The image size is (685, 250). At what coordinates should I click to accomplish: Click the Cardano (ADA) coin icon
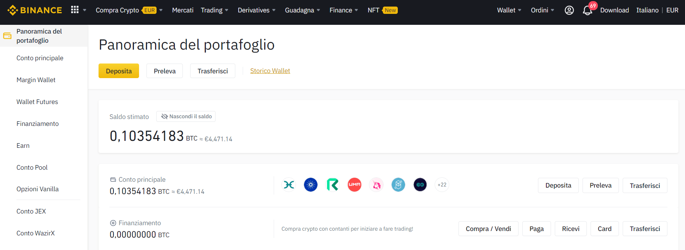(311, 185)
